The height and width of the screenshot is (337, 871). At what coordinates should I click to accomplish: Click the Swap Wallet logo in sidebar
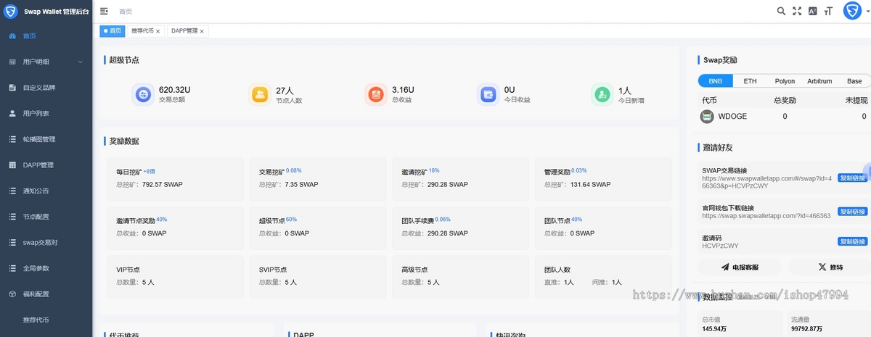pyautogui.click(x=12, y=11)
